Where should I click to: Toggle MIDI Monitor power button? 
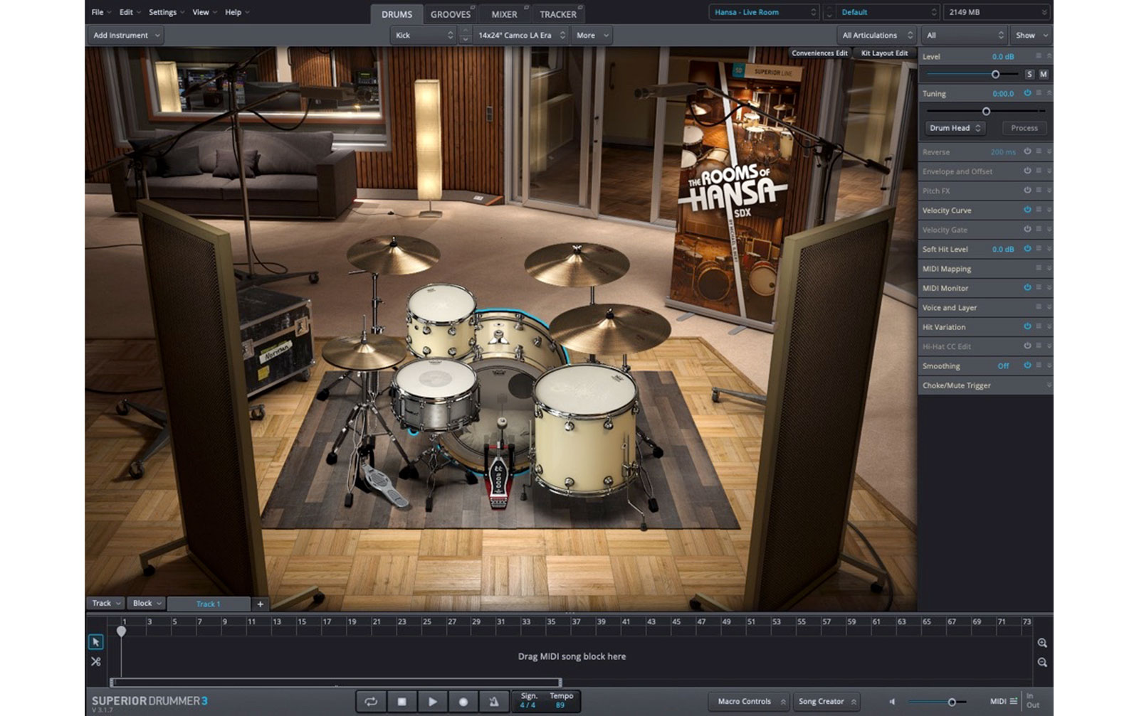[x=1027, y=288]
